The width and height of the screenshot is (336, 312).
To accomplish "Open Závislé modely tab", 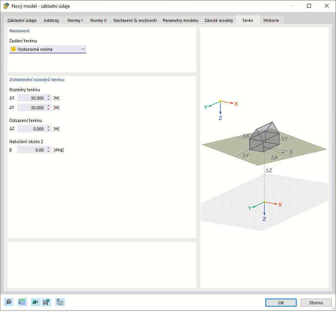I will (219, 20).
